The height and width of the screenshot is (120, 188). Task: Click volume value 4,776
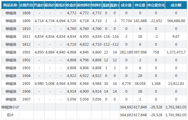pyautogui.click(x=126, y=84)
